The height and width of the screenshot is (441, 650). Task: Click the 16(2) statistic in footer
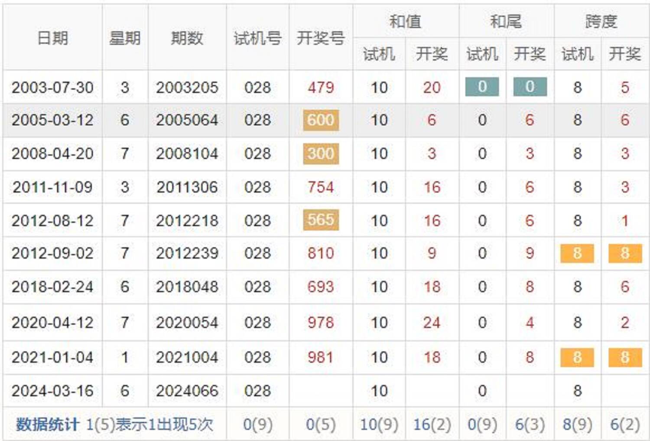pyautogui.click(x=432, y=425)
